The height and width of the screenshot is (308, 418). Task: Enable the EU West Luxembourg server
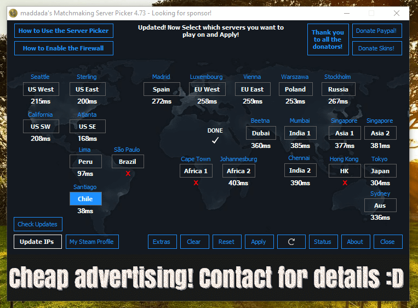coord(207,89)
